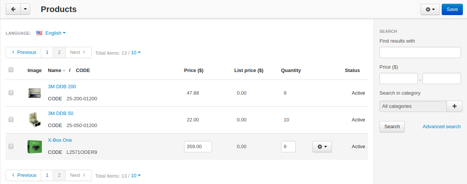This screenshot has width=467, height=184.
Task: Click the back arrow button
Action: [x=13, y=9]
